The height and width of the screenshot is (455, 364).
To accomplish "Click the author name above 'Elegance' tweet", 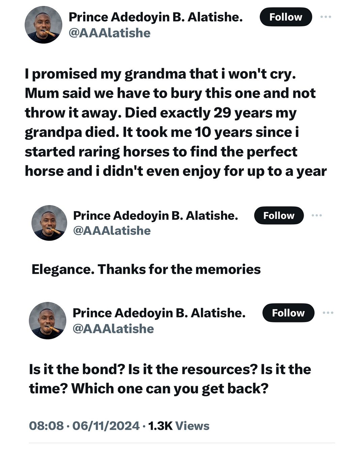I will pyautogui.click(x=155, y=215).
